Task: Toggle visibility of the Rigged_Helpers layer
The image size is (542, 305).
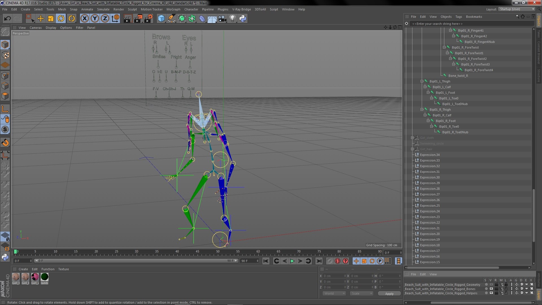Action: click(x=491, y=293)
